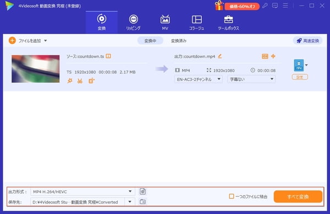330x214 pixels.
Task: Expand the format profile dropdown arrow
Action: pyautogui.click(x=306, y=65)
